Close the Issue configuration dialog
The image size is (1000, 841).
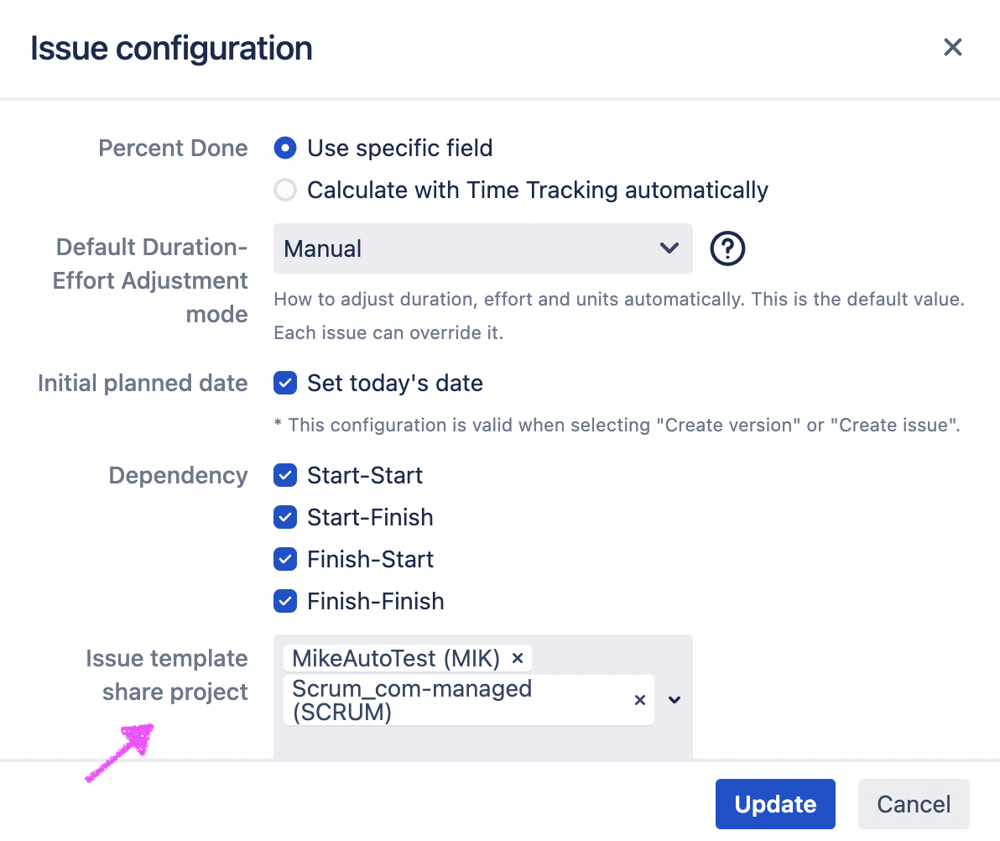(952, 47)
